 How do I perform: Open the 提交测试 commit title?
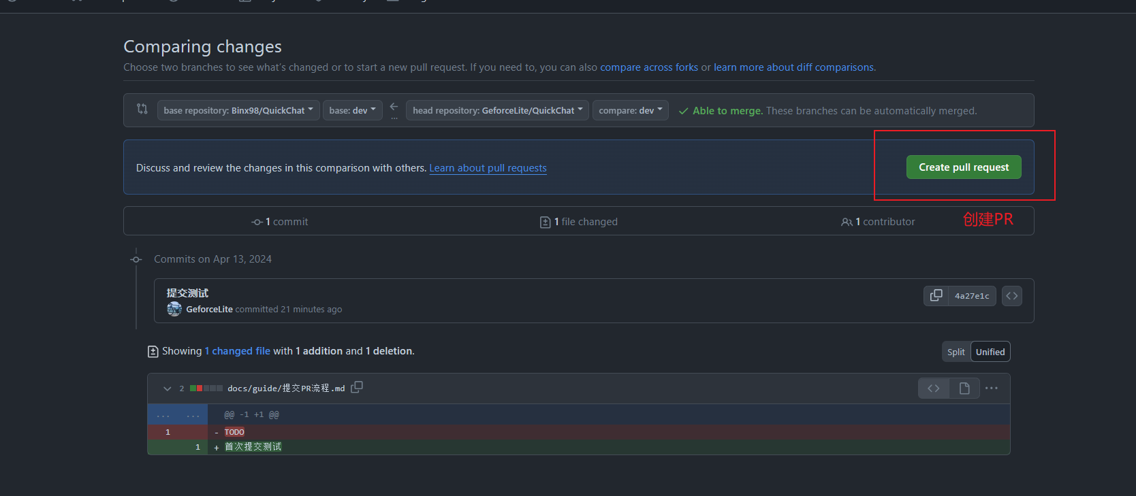click(x=187, y=293)
